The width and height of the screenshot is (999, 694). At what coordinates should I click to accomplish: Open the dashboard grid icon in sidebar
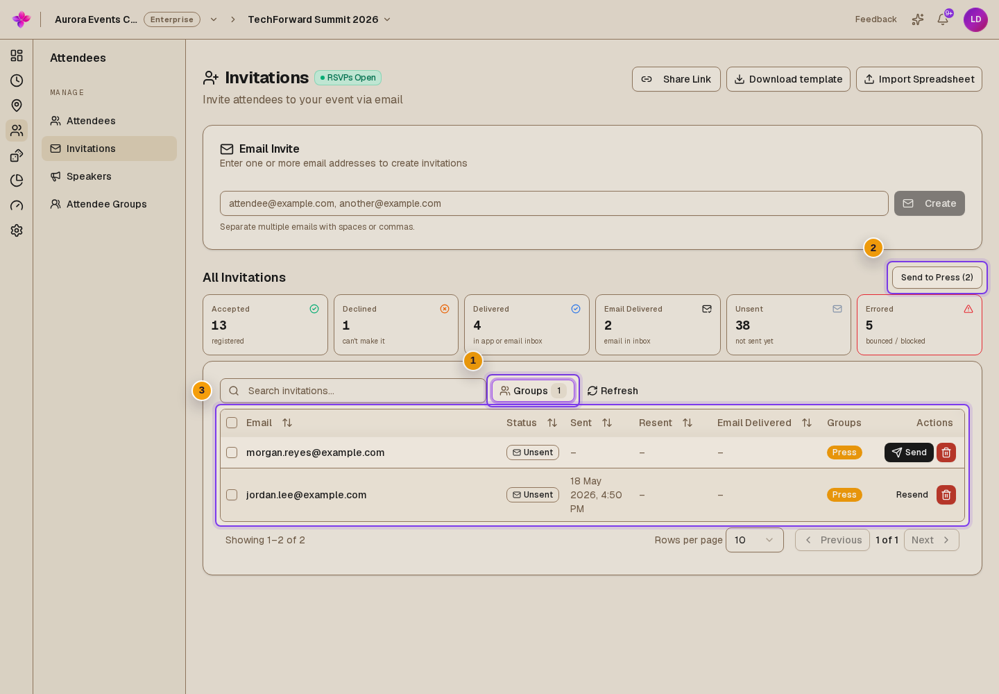point(17,56)
